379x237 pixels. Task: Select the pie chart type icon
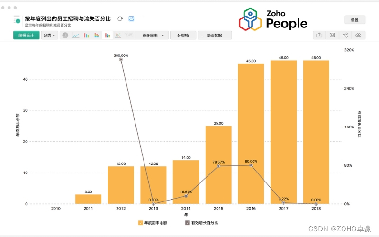65,35
